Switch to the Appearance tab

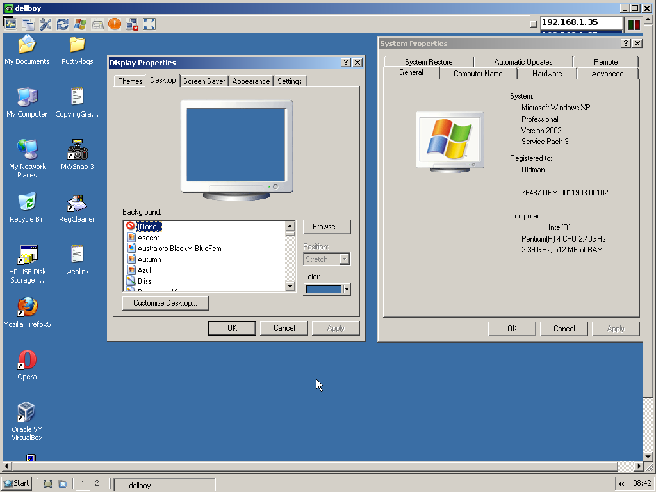251,81
